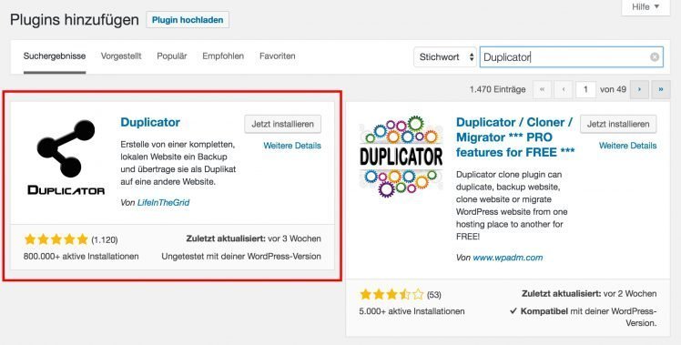Show the Favoriten tab
681x345 pixels.
[x=277, y=56]
